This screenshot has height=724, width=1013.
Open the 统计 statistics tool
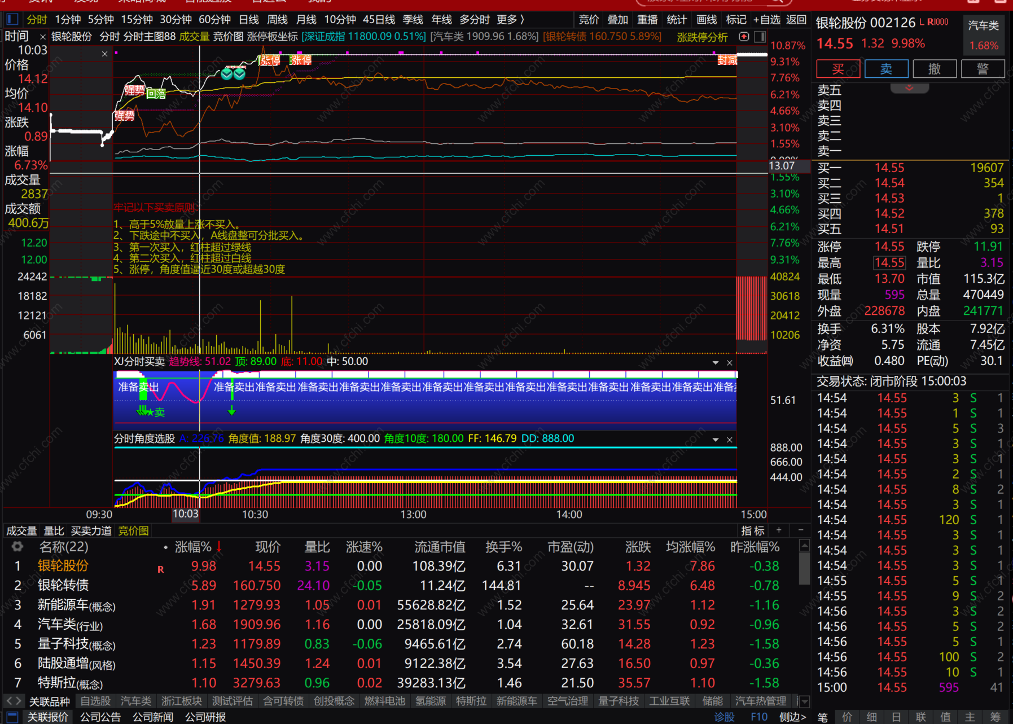677,20
